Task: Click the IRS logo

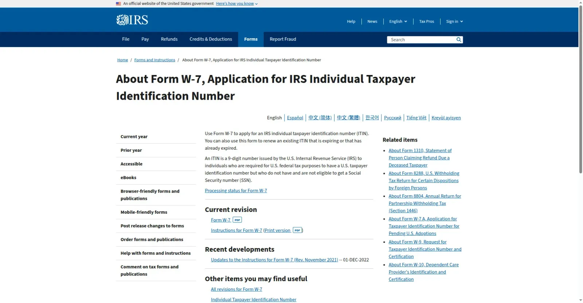Action: [x=132, y=20]
